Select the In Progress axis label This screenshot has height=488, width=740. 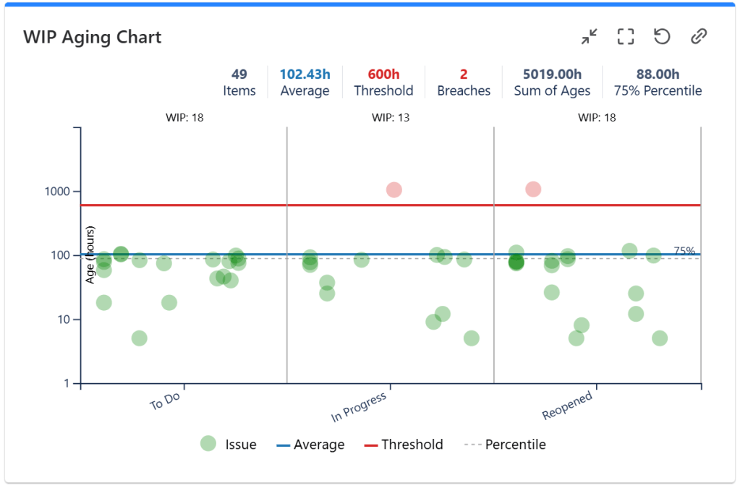(358, 408)
